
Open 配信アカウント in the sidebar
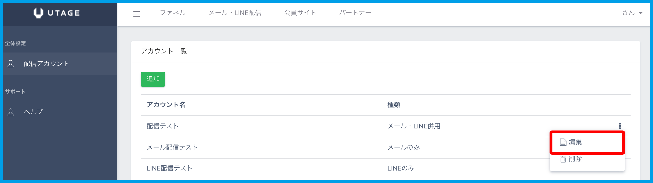click(46, 64)
